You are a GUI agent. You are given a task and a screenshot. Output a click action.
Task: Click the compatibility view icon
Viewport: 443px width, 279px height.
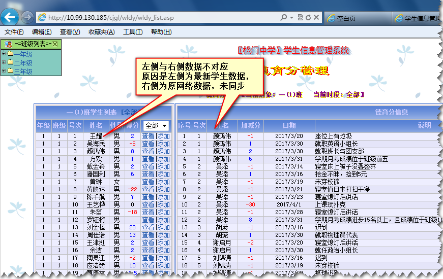click(x=299, y=18)
